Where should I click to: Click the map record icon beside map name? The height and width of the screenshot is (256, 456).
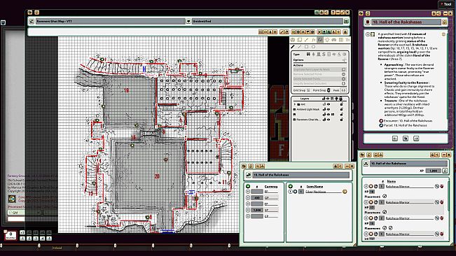click(32, 21)
